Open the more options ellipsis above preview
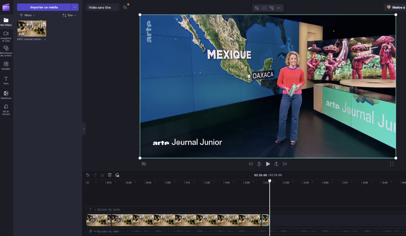The height and width of the screenshot is (236, 406). coord(279,8)
